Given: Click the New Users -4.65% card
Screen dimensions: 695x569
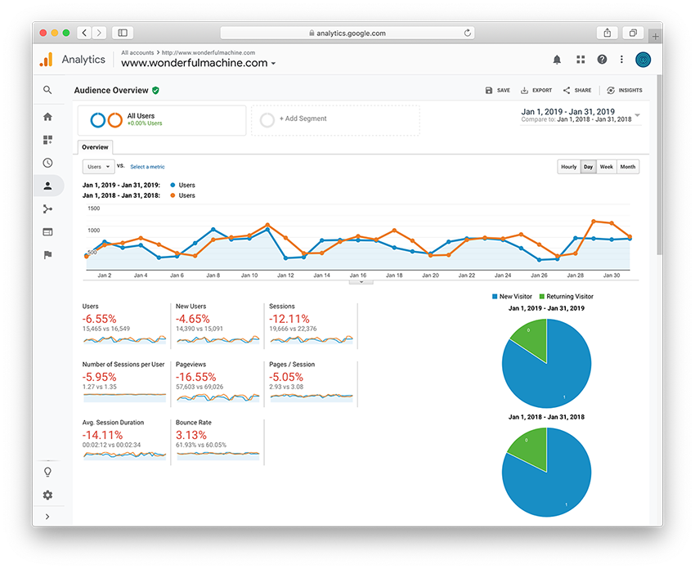Looking at the screenshot, I should click(217, 325).
